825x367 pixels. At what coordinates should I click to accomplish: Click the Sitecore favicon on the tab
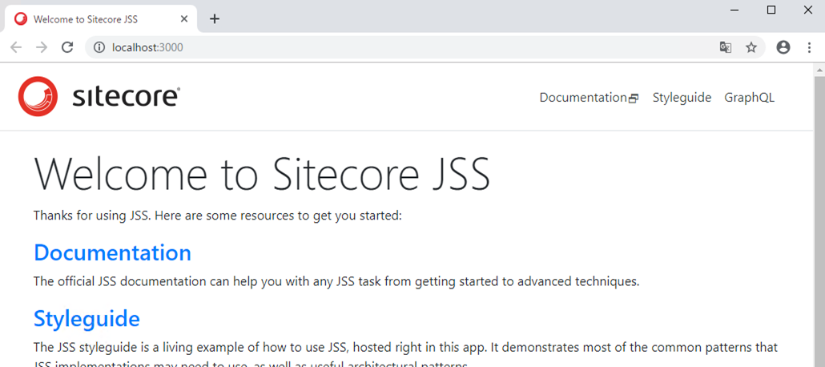click(21, 19)
